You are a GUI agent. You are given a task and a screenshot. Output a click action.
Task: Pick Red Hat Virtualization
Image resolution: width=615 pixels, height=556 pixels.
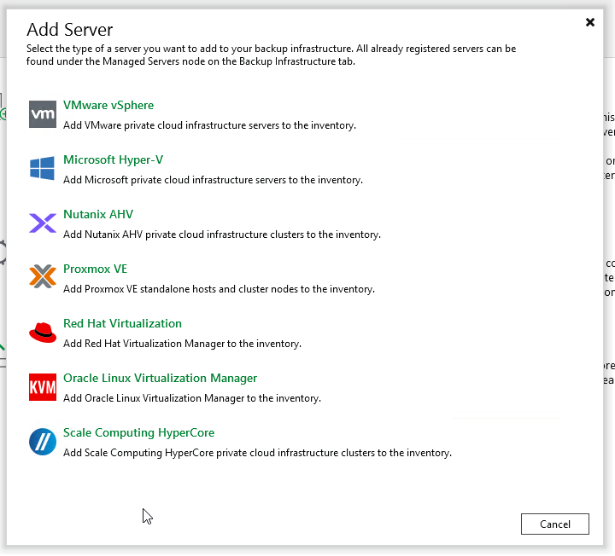(122, 324)
